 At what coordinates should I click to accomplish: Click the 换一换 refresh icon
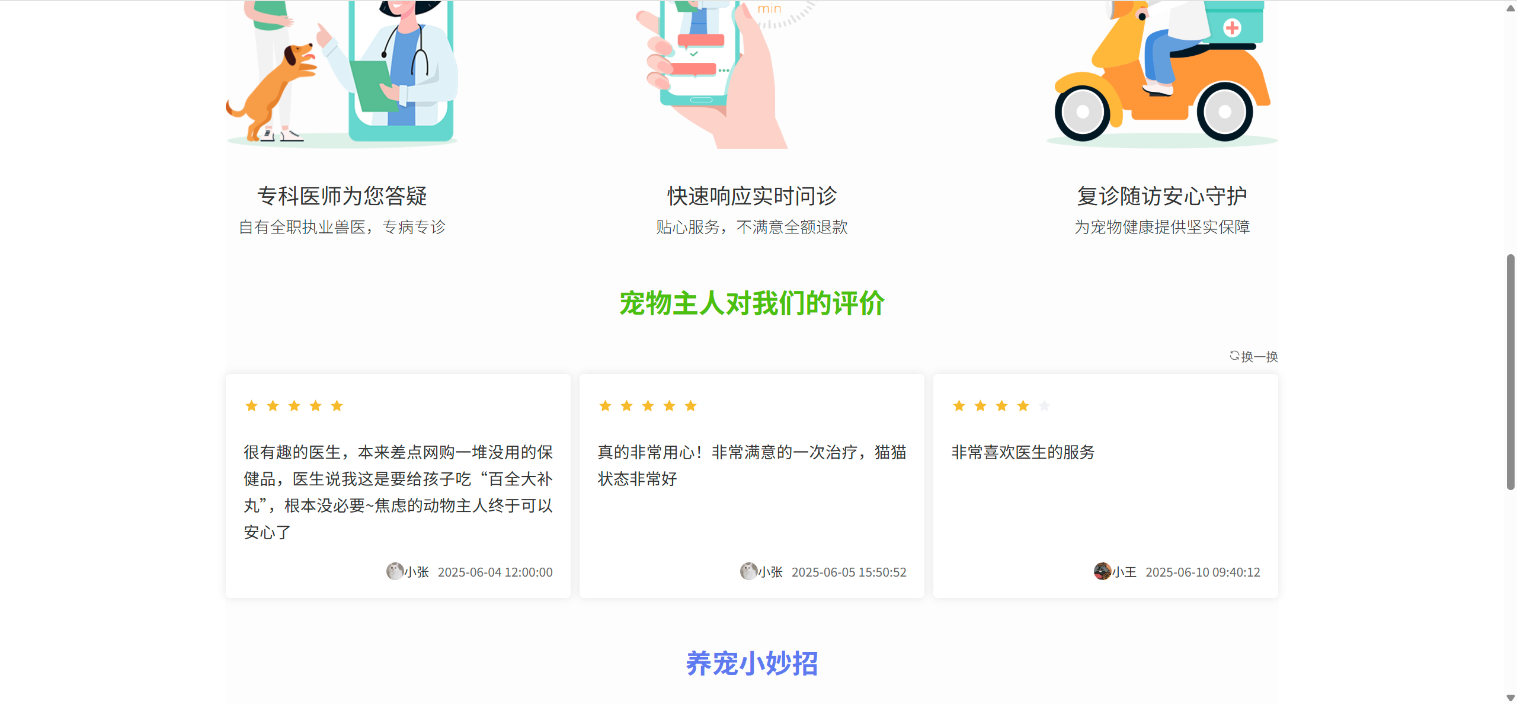click(x=1234, y=356)
